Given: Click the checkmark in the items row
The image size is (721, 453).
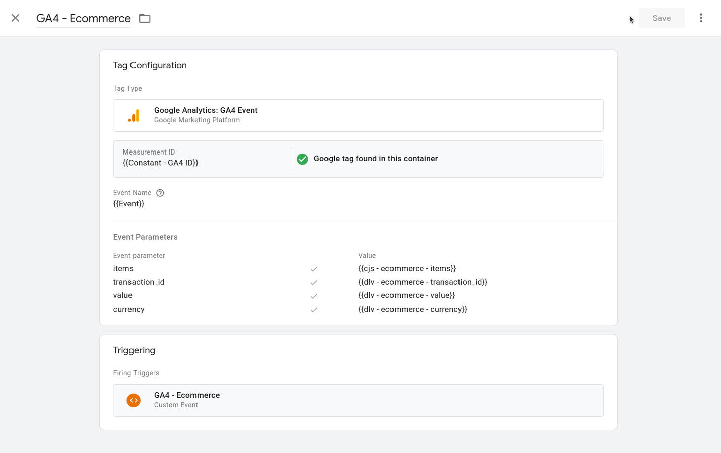Looking at the screenshot, I should point(314,269).
